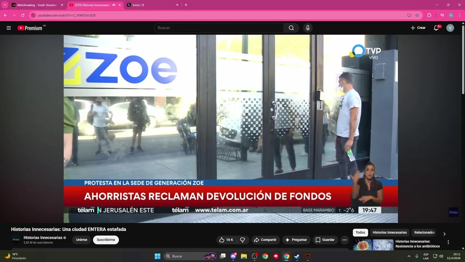Select the Todos filter chip
Image resolution: width=465 pixels, height=262 pixels.
[x=360, y=233]
